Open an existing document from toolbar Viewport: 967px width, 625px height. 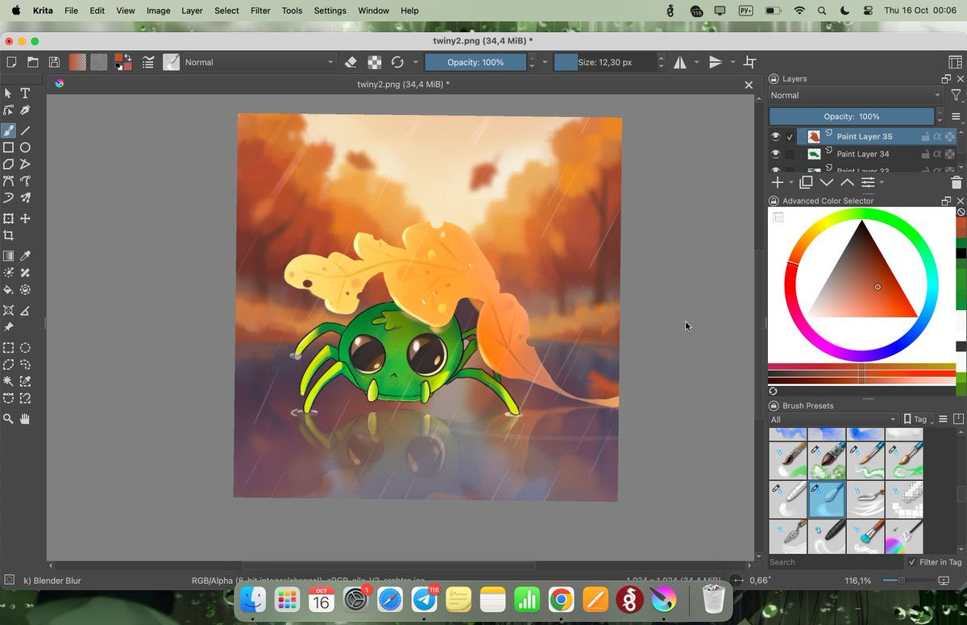(33, 62)
